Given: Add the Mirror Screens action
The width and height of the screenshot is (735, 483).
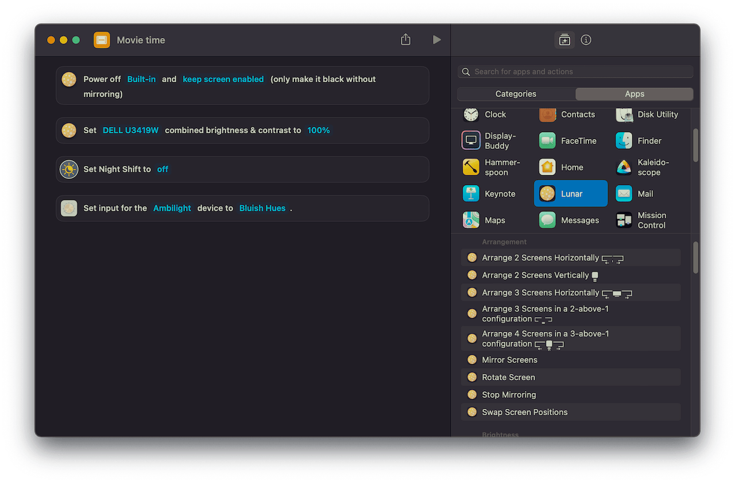Looking at the screenshot, I should pos(571,360).
